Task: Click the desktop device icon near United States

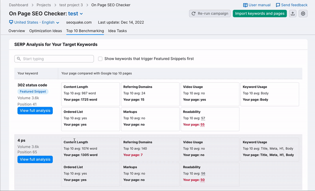Action: pos(11,22)
